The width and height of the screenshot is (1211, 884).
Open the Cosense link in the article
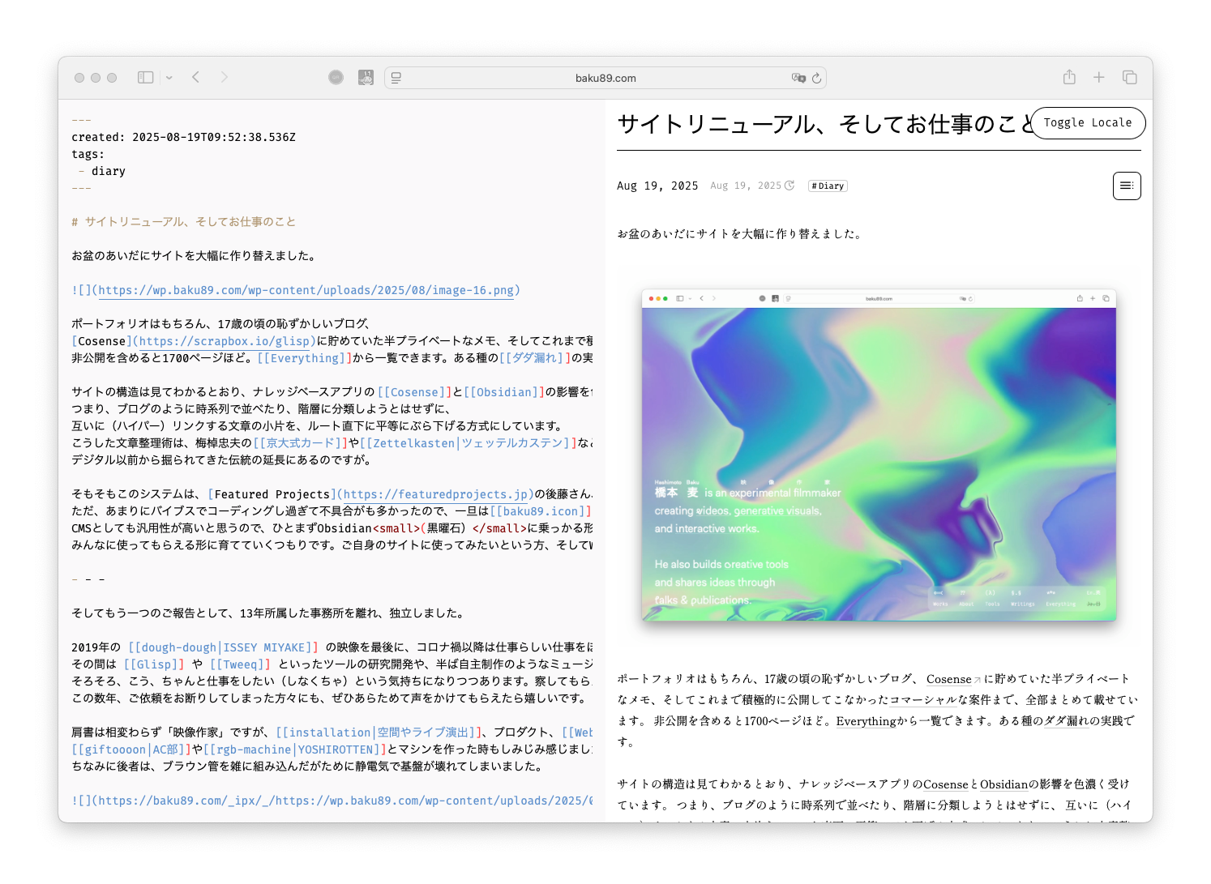click(948, 679)
